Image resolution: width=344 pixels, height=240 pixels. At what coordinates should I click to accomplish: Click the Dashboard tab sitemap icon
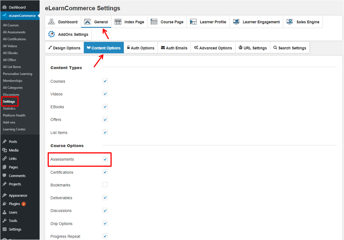(x=52, y=22)
